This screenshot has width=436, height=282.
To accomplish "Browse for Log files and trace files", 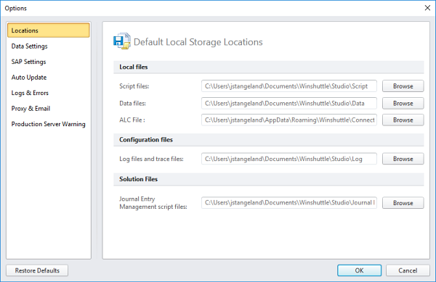I will click(x=403, y=159).
